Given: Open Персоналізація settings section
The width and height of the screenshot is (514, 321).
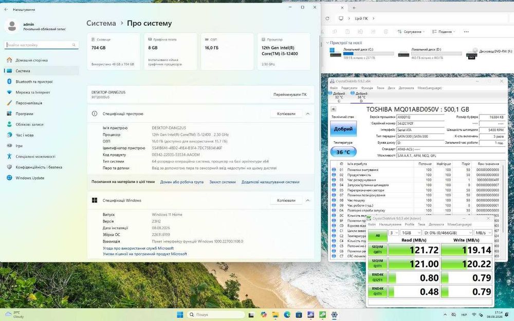Looking at the screenshot, I should pos(29,103).
